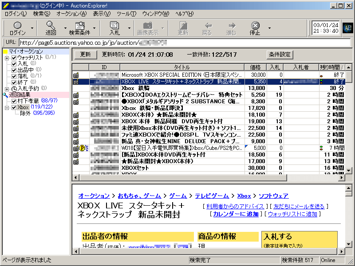The height and width of the screenshot is (266, 355).
Task: Open the 検索(S) menu
Action: click(x=41, y=14)
